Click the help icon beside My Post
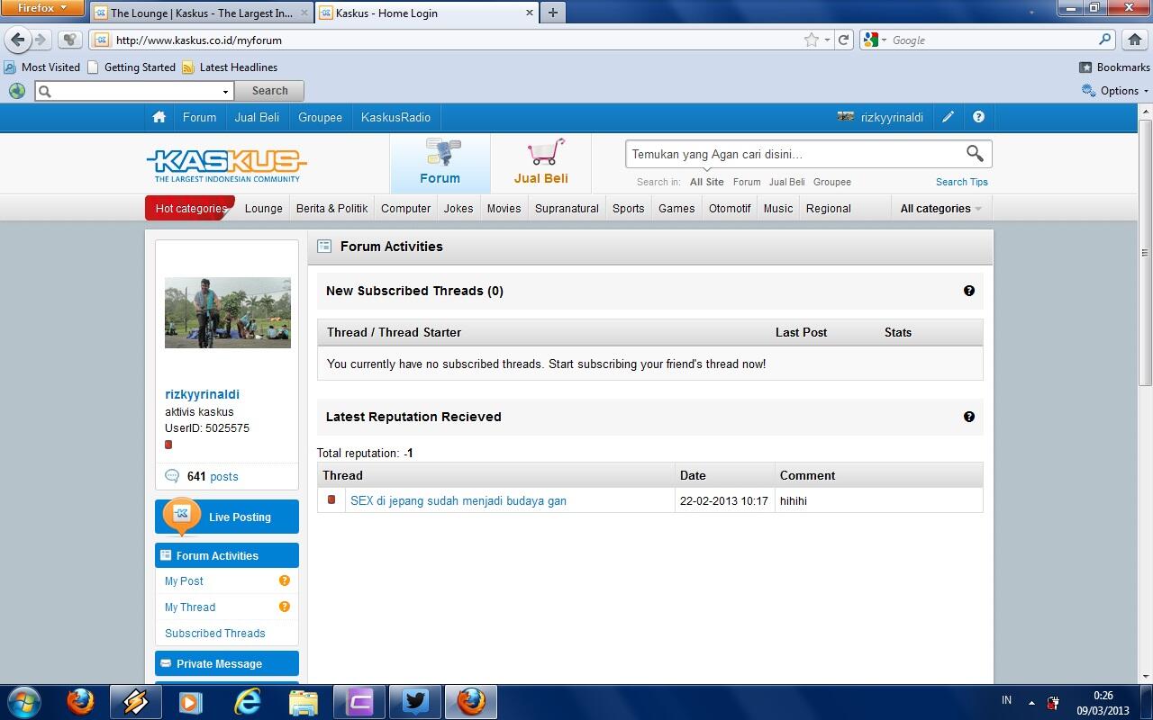The height and width of the screenshot is (720, 1153). (x=285, y=580)
